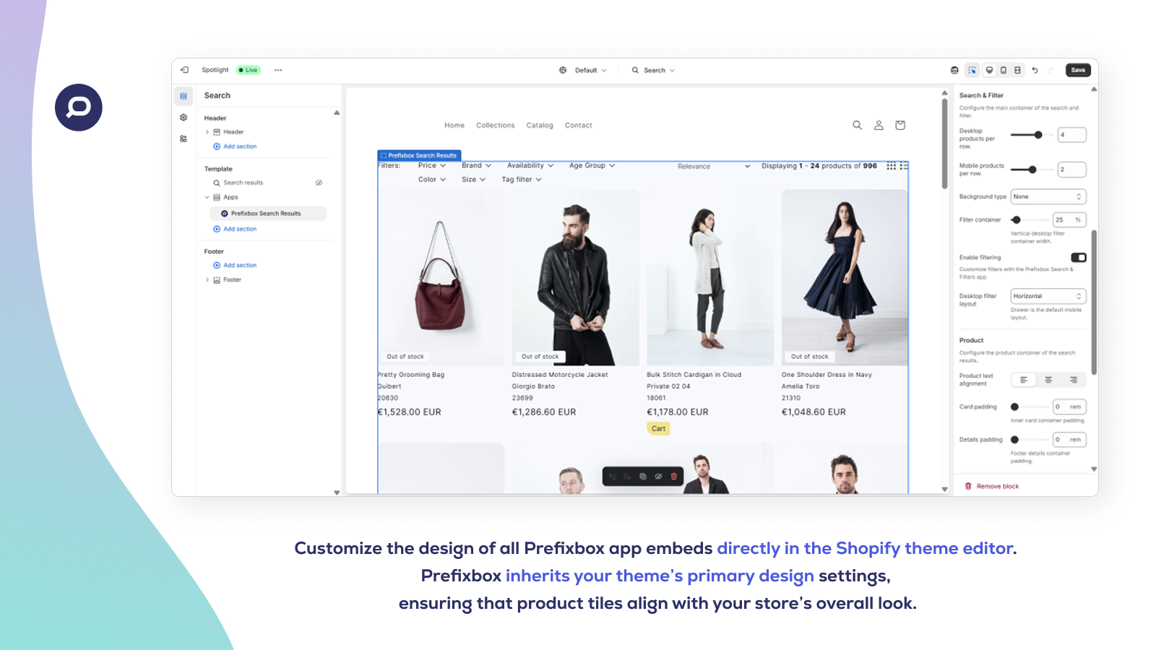Click Remove block
The height and width of the screenshot is (650, 1156).
991,487
